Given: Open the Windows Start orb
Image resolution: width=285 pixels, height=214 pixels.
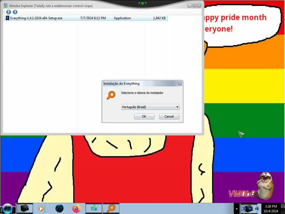Looking at the screenshot, I should pyautogui.click(x=8, y=208).
